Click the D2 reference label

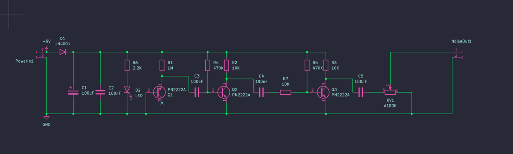(138, 90)
